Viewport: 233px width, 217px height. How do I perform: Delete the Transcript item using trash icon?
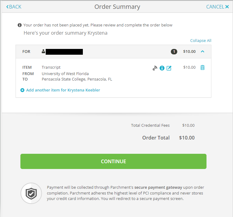[202, 67]
